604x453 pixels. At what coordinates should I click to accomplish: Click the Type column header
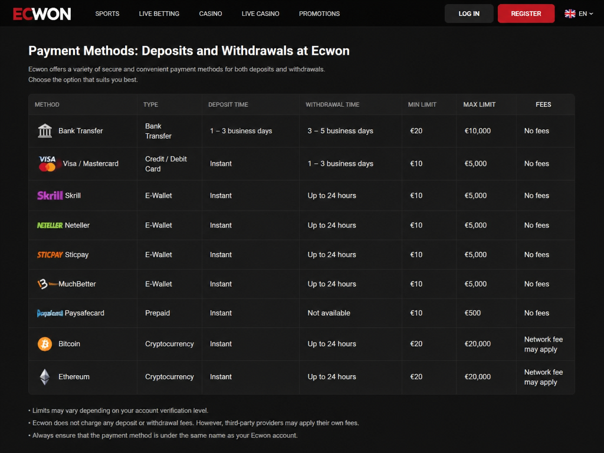[150, 104]
